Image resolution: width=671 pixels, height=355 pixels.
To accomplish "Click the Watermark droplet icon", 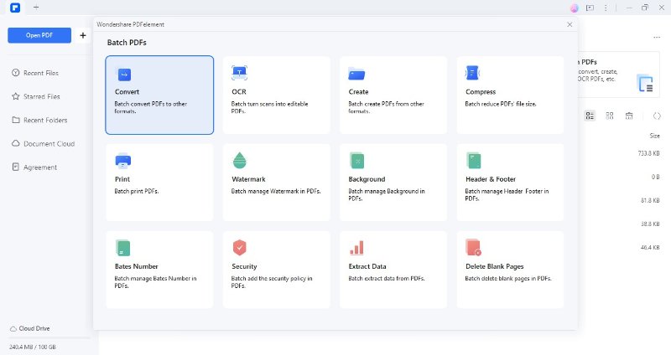I will click(x=240, y=161).
